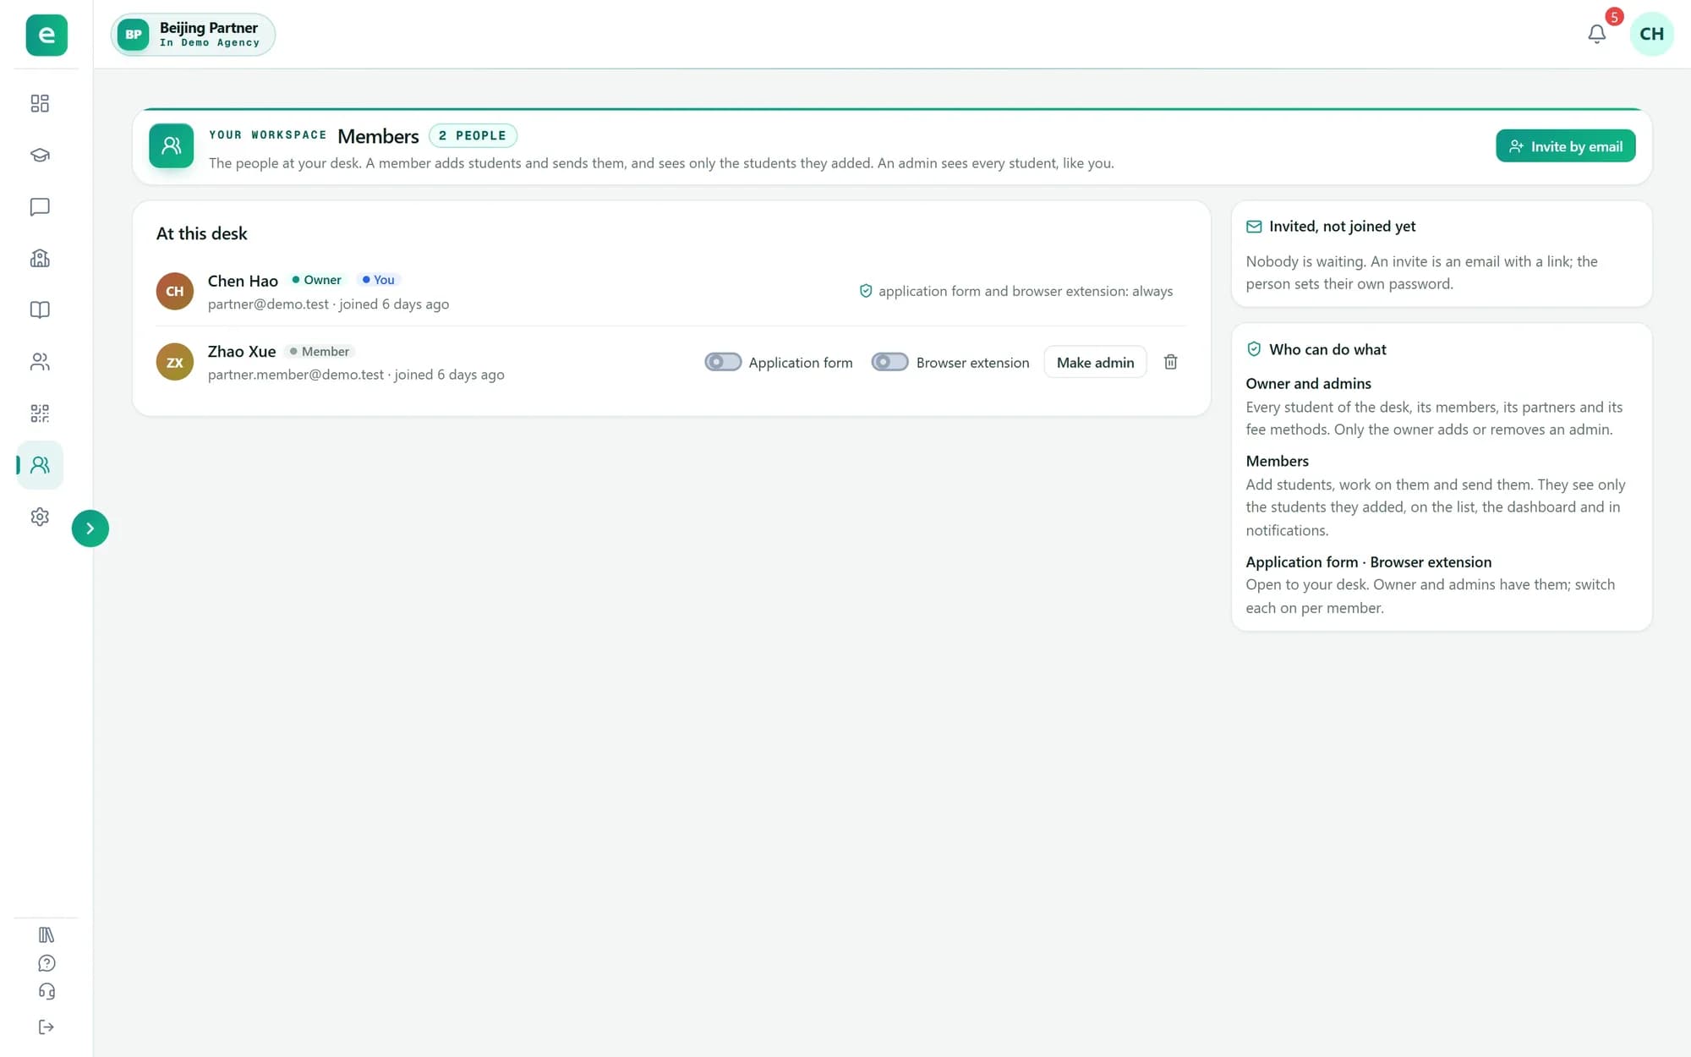Viewport: 1691px width, 1057px height.
Task: Click Make admin for Zhao Xue
Action: coord(1095,362)
